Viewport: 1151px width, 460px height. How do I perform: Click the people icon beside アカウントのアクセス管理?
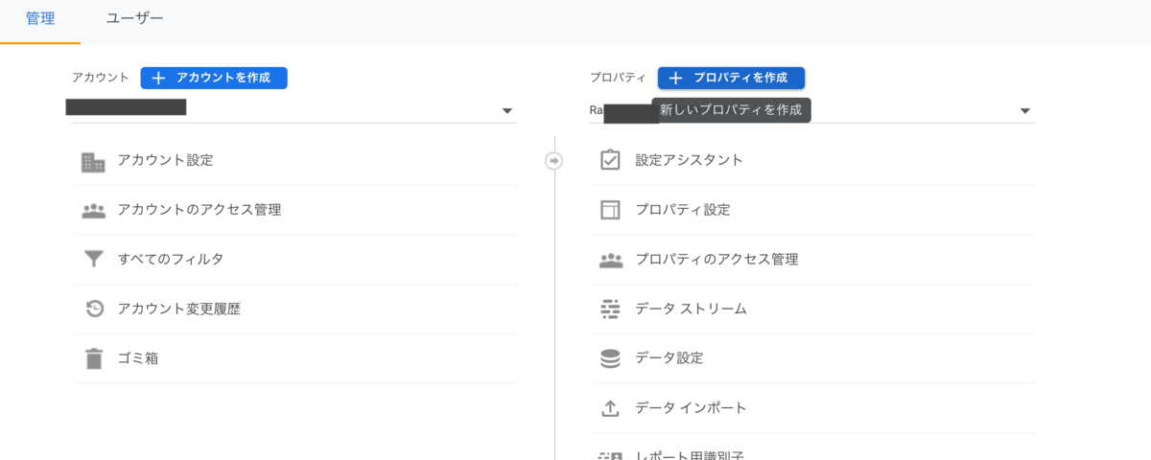tap(93, 211)
